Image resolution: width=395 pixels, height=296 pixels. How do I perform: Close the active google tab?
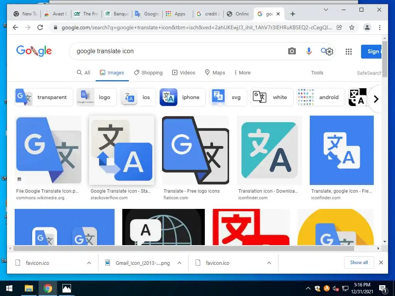tap(278, 14)
